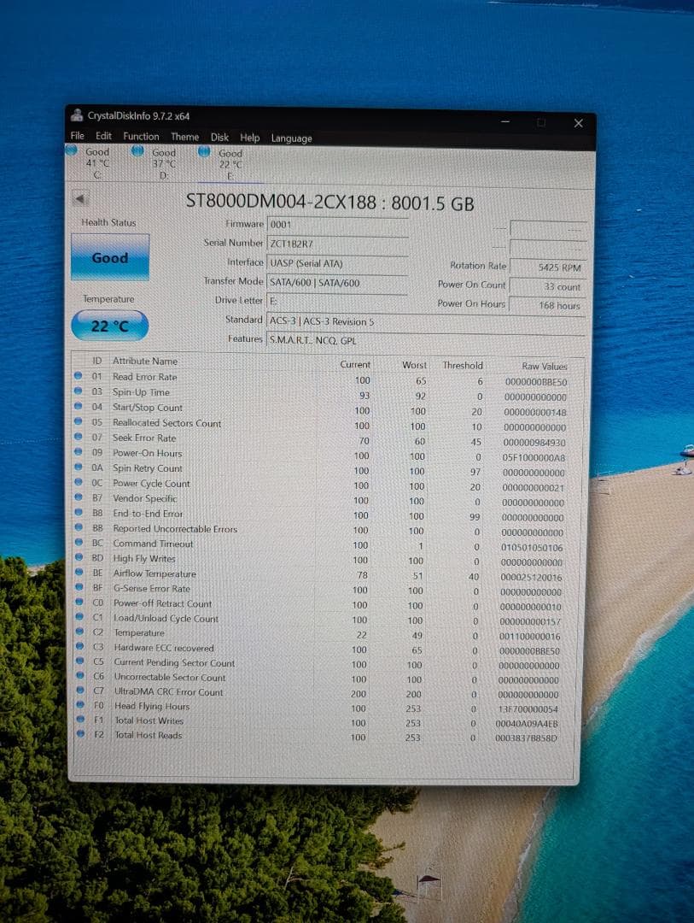Open the Function menu
Screen dimensions: 694x923
141,136
